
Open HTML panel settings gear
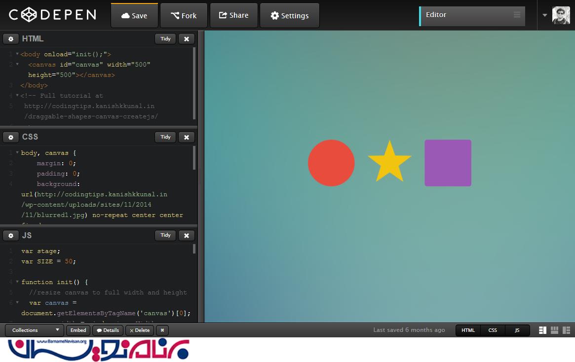tap(11, 39)
